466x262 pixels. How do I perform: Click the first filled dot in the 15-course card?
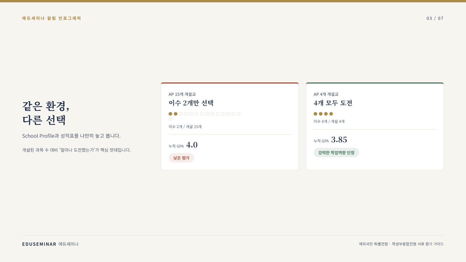tap(170, 114)
